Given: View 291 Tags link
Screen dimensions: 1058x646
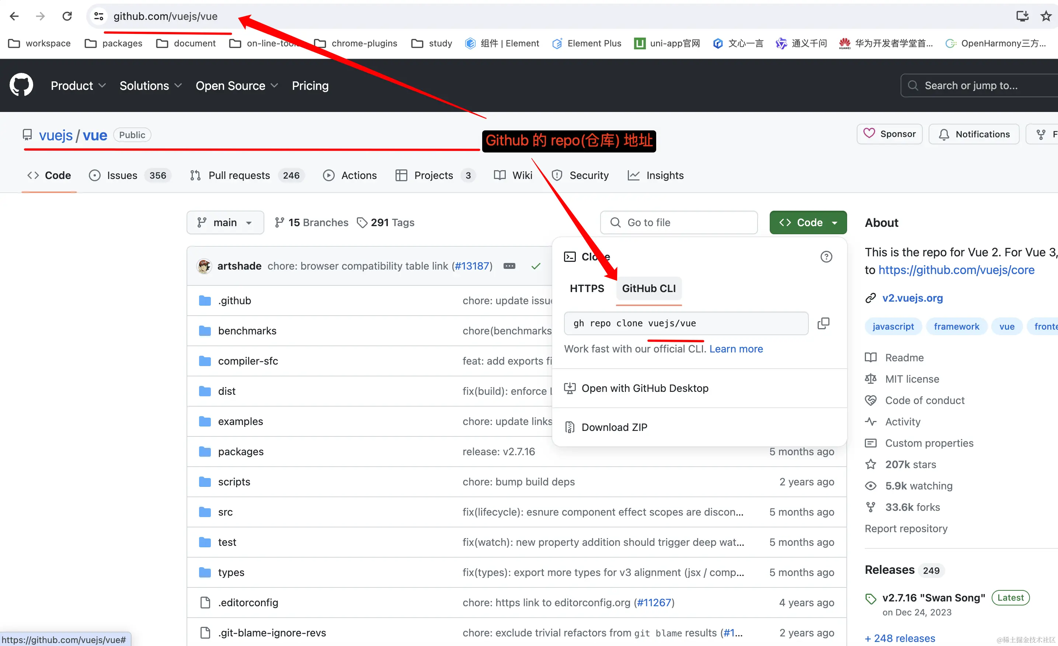Looking at the screenshot, I should [386, 222].
